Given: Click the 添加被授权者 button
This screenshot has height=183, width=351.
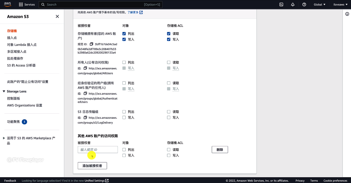Looking at the screenshot, I should 92,166.
